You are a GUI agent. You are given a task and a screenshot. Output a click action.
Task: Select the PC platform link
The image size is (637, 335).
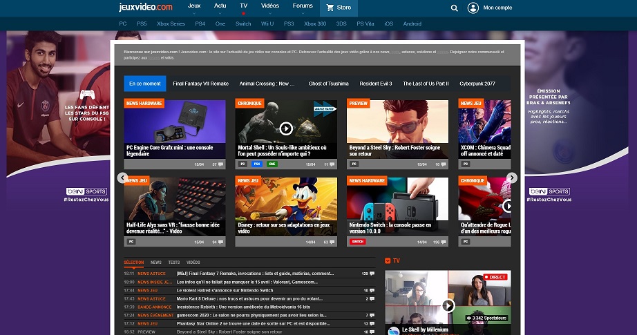tap(123, 23)
